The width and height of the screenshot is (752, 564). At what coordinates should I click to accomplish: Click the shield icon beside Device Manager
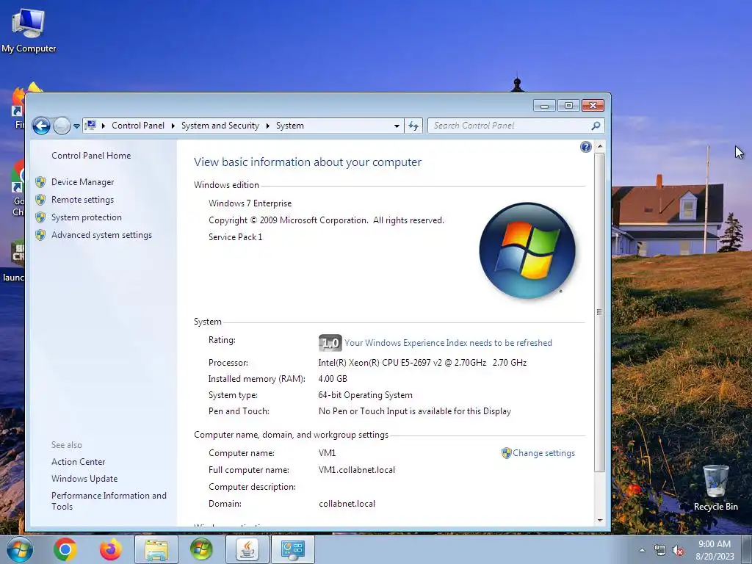[41, 182]
